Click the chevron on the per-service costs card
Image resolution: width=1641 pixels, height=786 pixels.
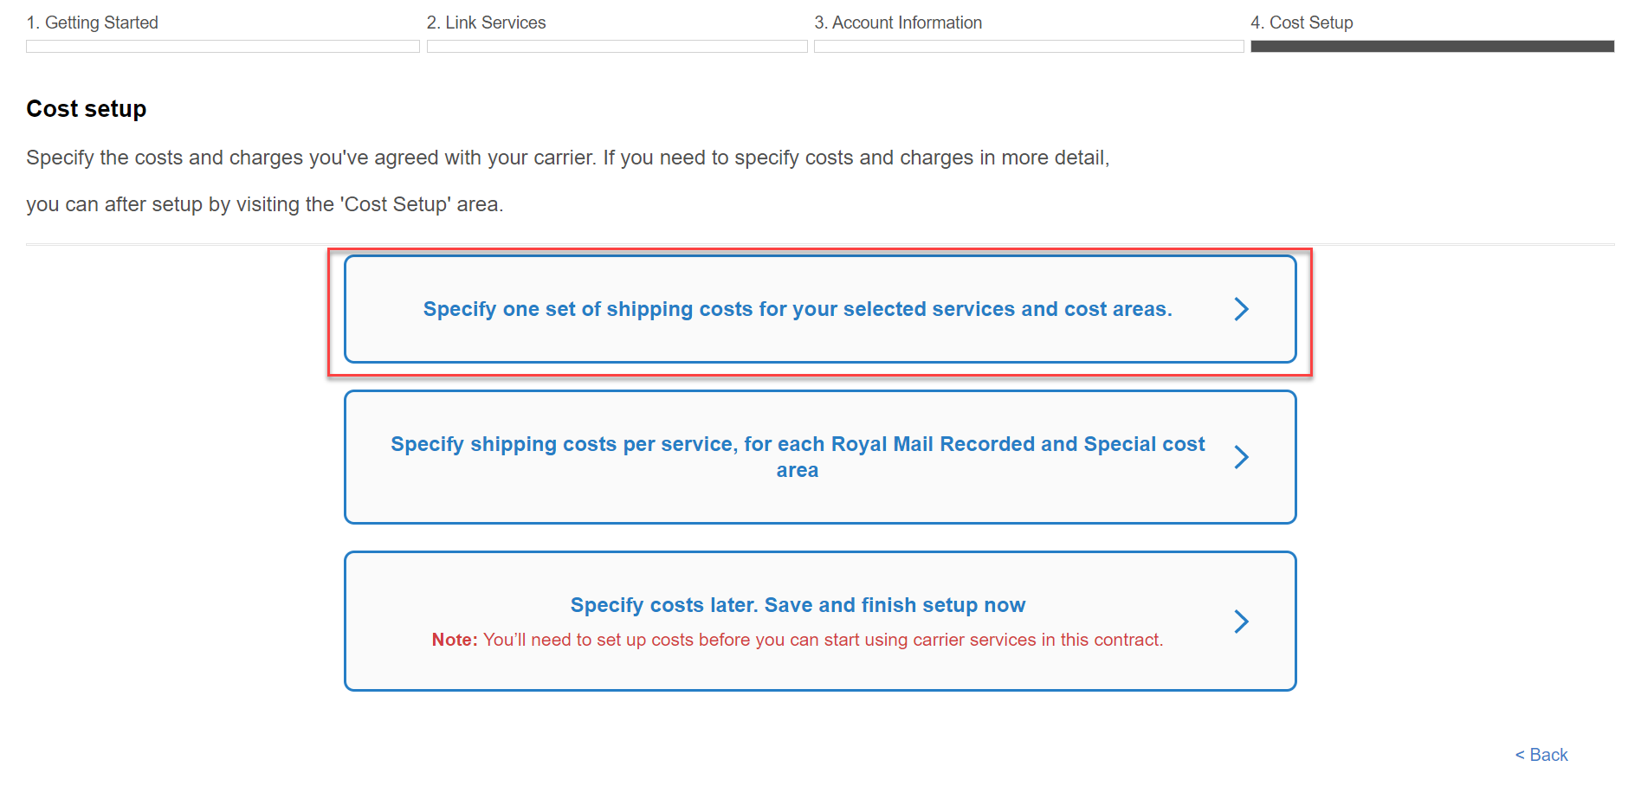[x=1242, y=457]
